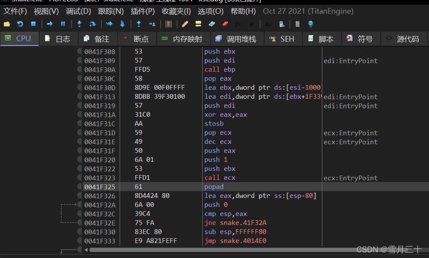Viewport: 429px width, 258px height.
Task: Toggle breakpoint bullet beside address 0041F31C
Action: tap(80, 123)
